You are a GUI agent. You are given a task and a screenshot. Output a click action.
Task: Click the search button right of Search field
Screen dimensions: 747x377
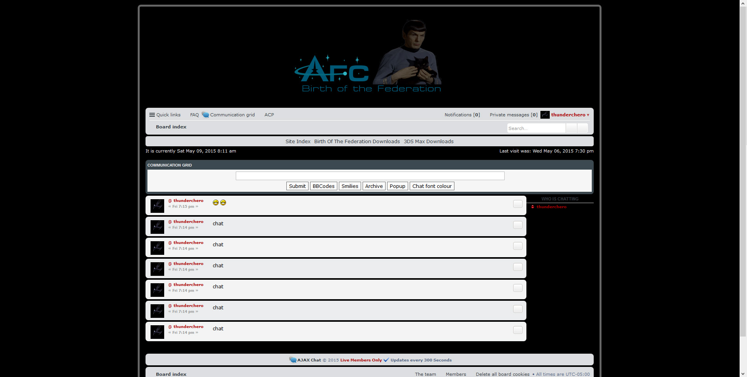point(571,128)
